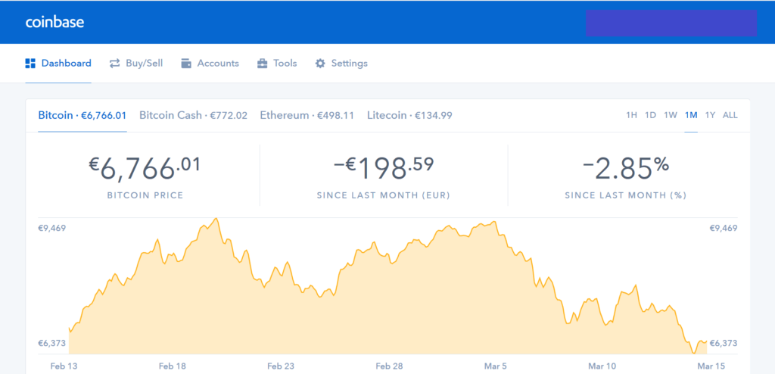Click the Dashboard grid icon

[x=30, y=64]
